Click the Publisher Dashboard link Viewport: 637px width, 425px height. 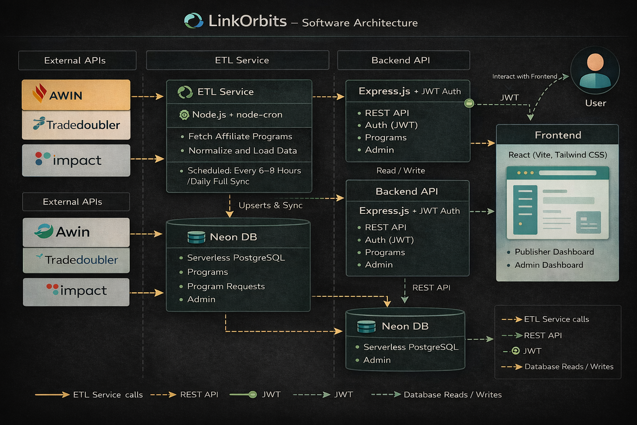pyautogui.click(x=554, y=252)
